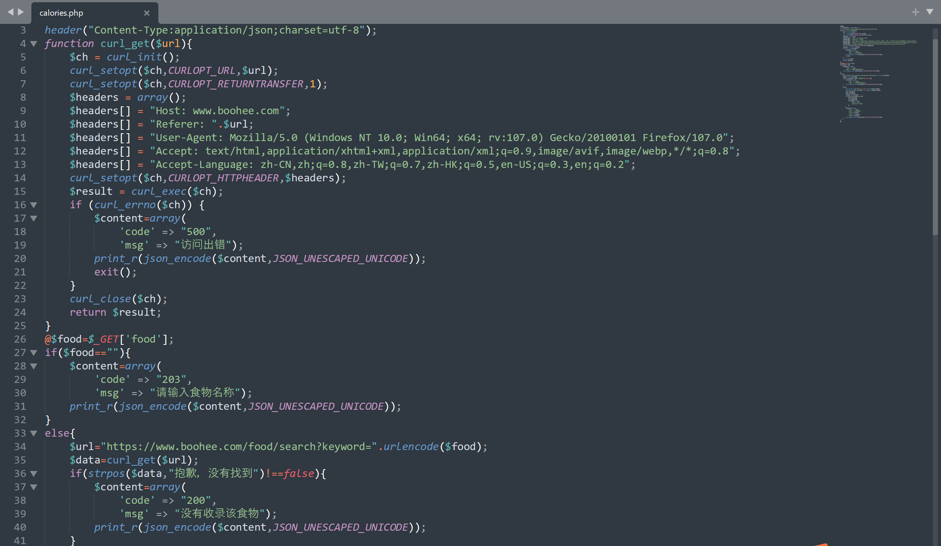941x546 pixels.
Task: Close the calories.php tab
Action: 146,13
